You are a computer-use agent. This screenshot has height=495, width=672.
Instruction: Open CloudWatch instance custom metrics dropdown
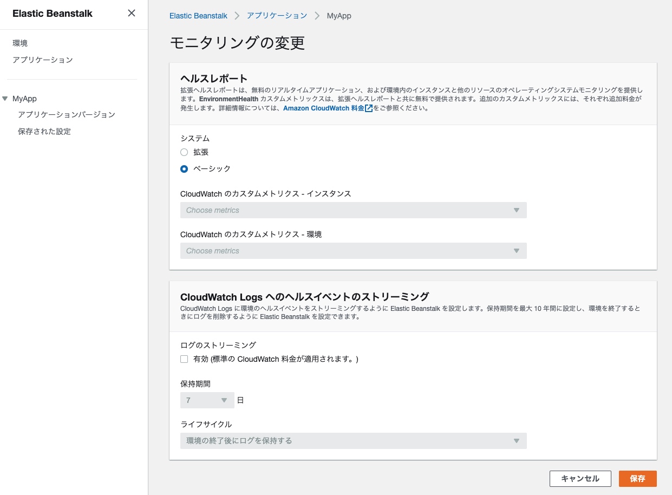(353, 210)
